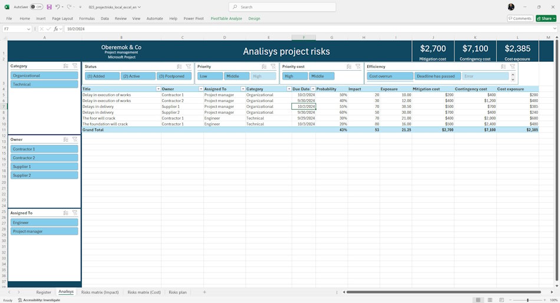Clear filter on Priority slicer
The image size is (560, 303).
coord(273,67)
